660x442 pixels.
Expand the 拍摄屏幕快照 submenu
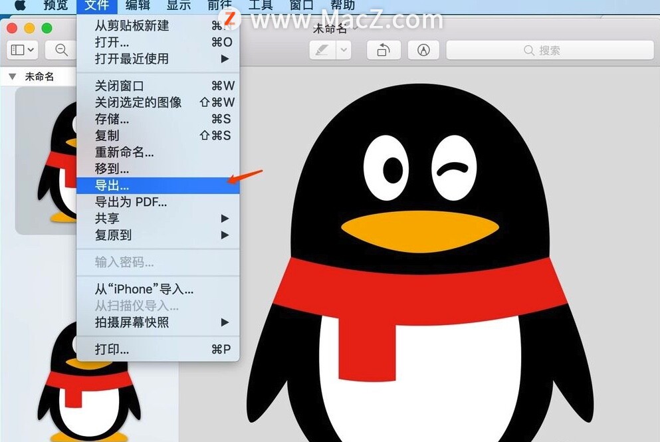click(x=158, y=322)
